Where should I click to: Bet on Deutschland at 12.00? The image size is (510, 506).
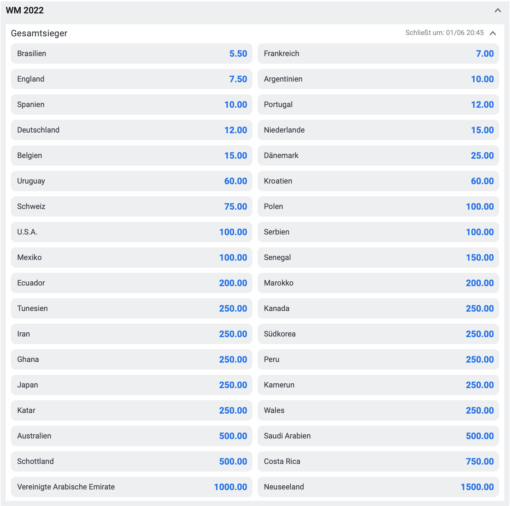tap(131, 130)
